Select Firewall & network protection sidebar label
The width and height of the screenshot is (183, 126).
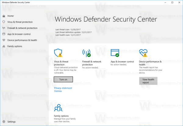point(22,28)
